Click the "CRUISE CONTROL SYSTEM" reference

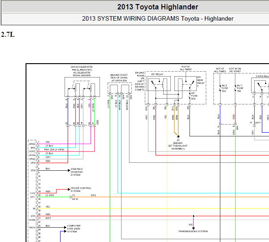[81, 190]
